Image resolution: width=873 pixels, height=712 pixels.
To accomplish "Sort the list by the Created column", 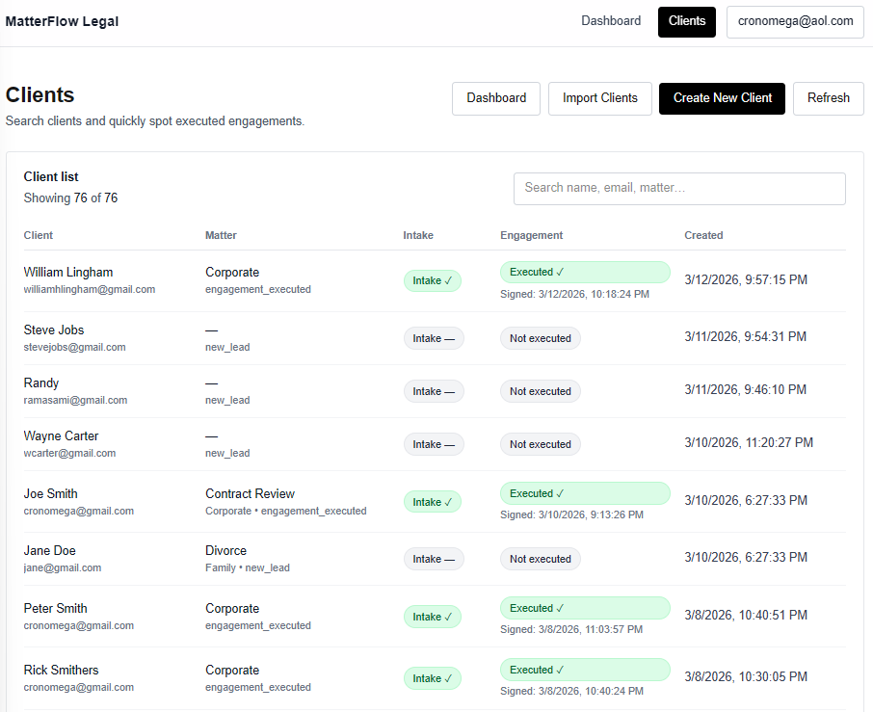I will point(703,235).
